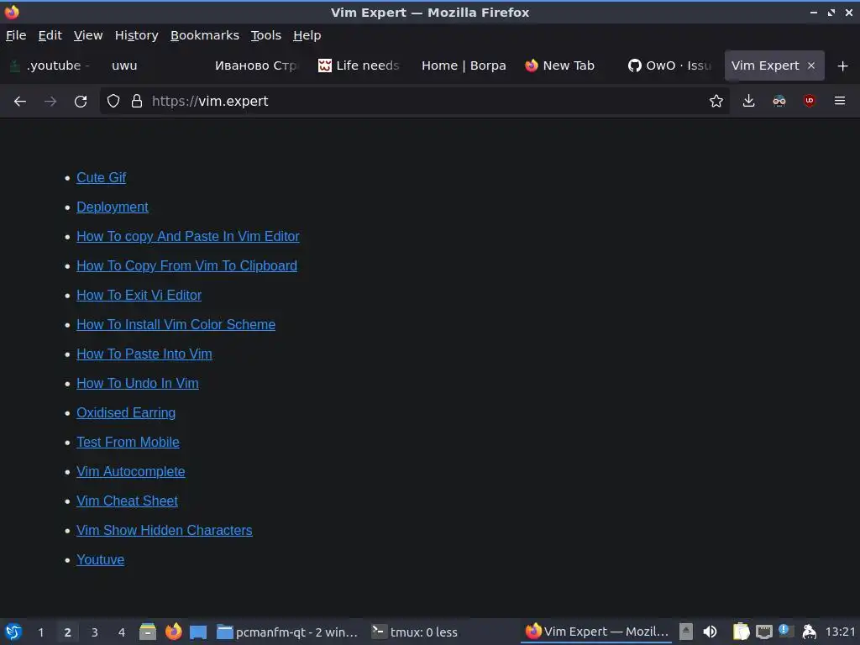Switch to the Иваново tab

click(255, 66)
